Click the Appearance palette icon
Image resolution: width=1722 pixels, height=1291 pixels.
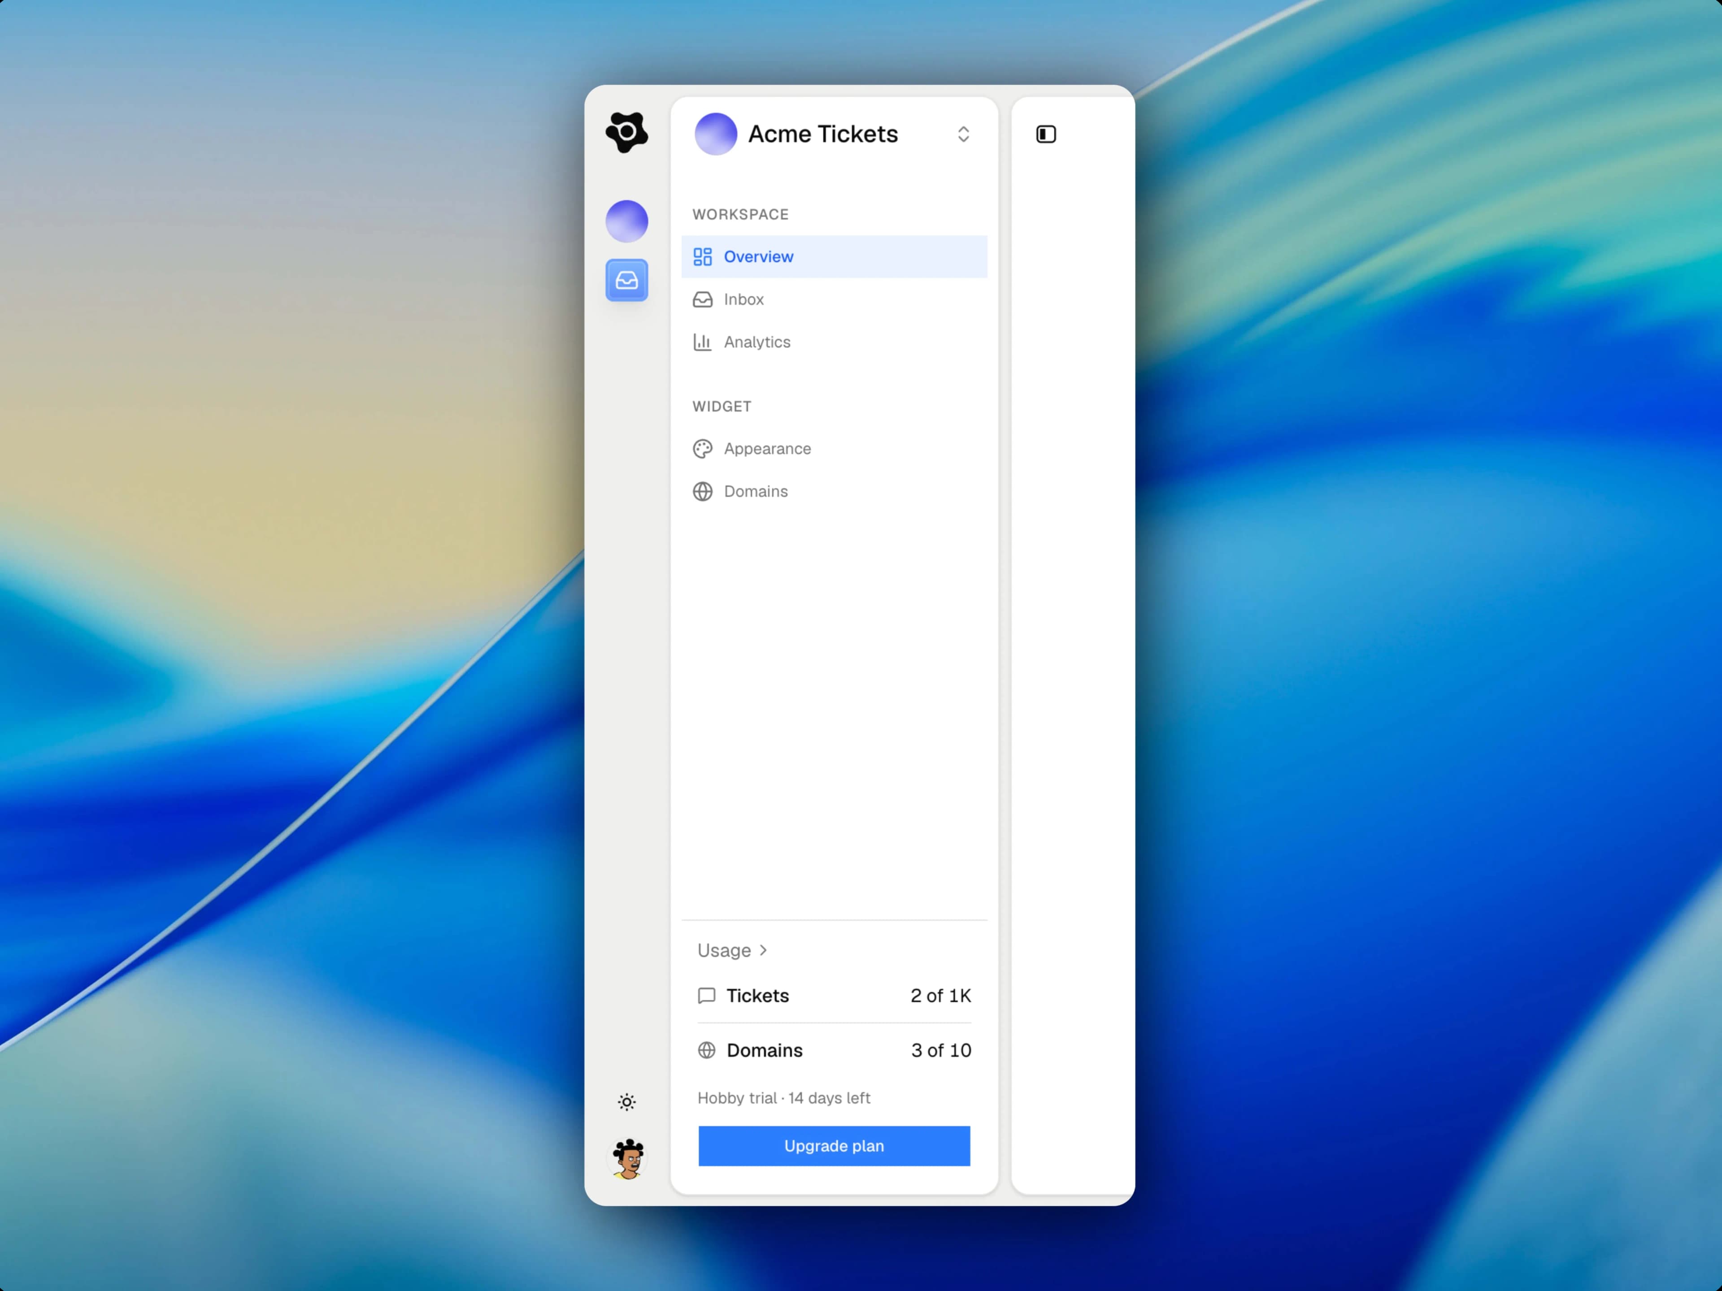702,449
